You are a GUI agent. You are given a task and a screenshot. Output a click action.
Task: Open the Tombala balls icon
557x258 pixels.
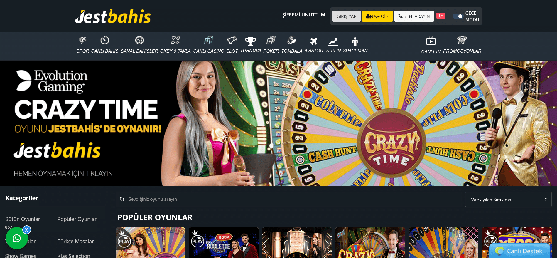pyautogui.click(x=292, y=40)
